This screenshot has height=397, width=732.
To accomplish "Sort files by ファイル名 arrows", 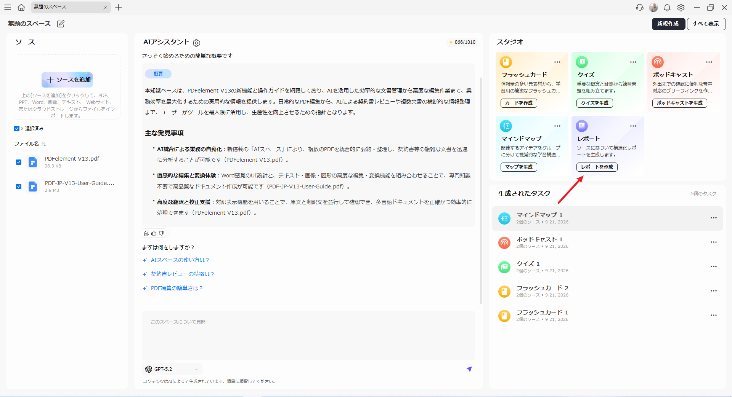I will click(44, 144).
